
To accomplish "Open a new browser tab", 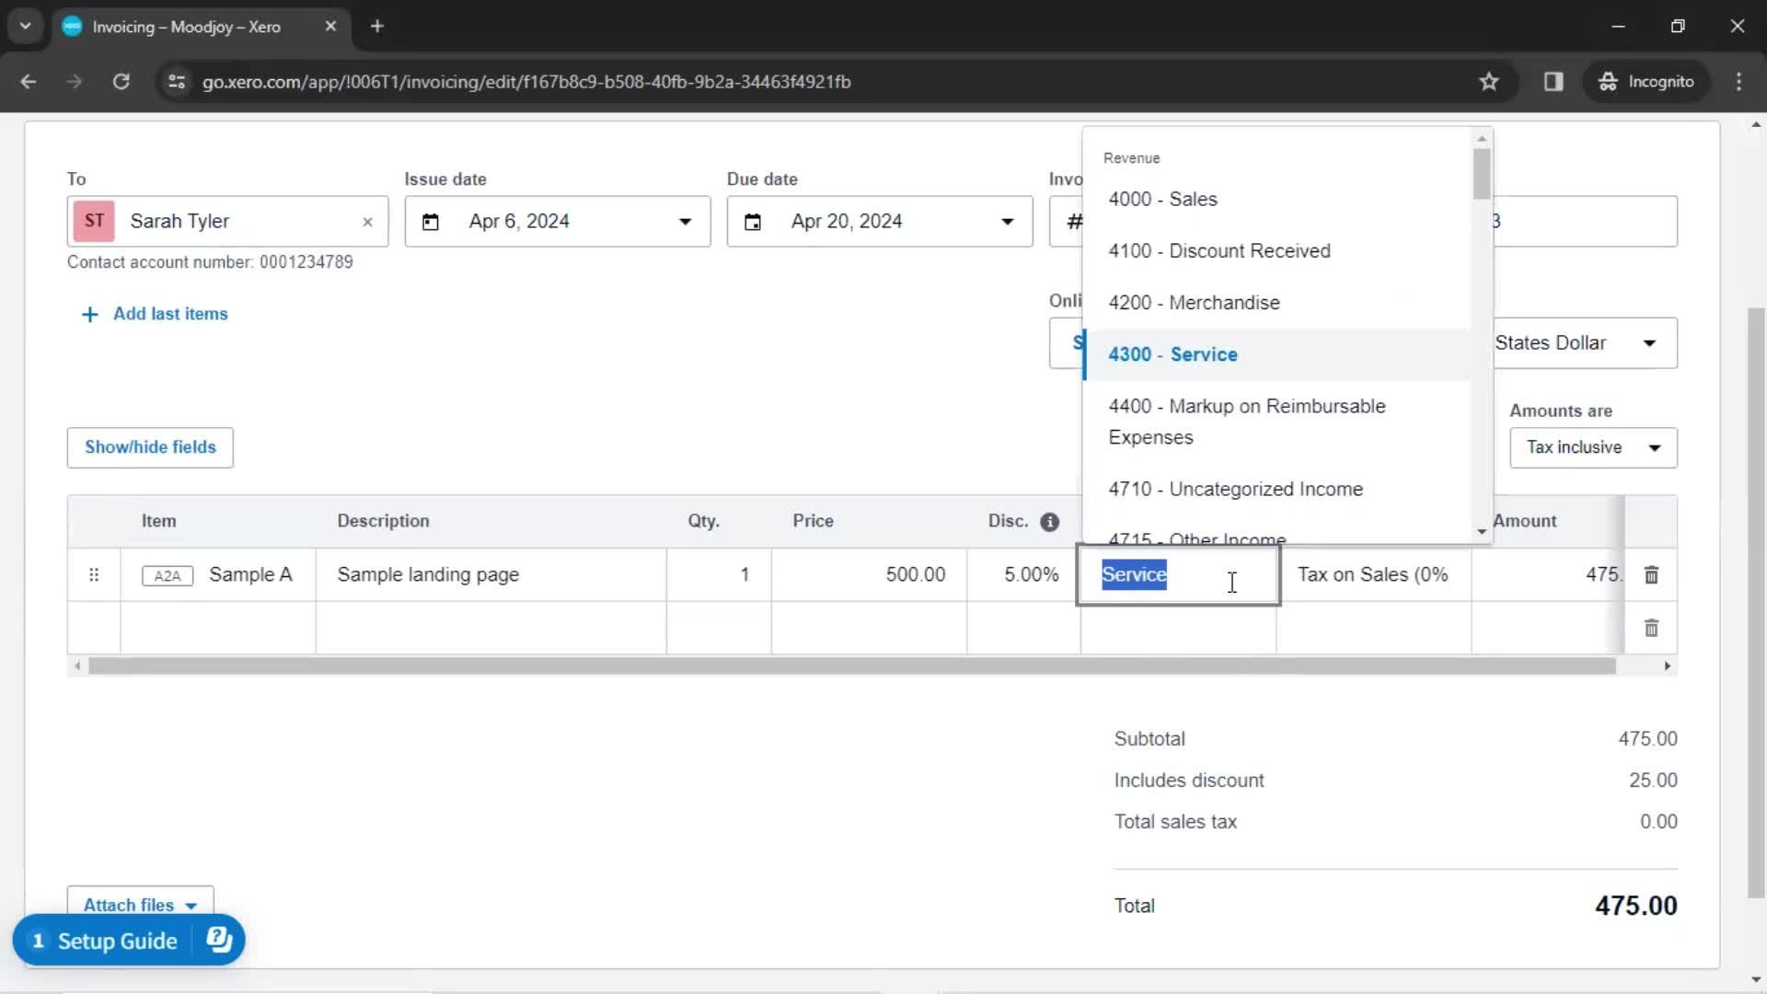I will click(x=377, y=27).
